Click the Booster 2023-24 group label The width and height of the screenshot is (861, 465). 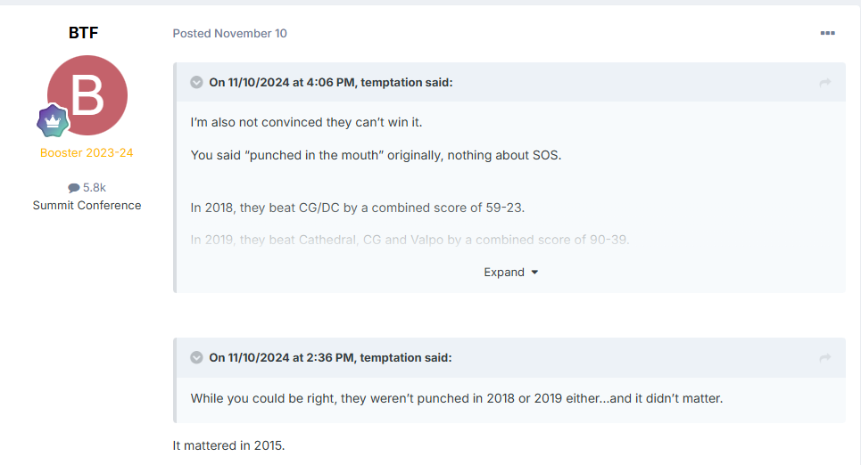pos(87,153)
